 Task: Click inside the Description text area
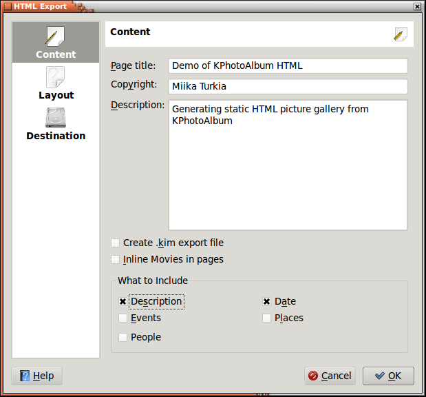pyautogui.click(x=287, y=165)
